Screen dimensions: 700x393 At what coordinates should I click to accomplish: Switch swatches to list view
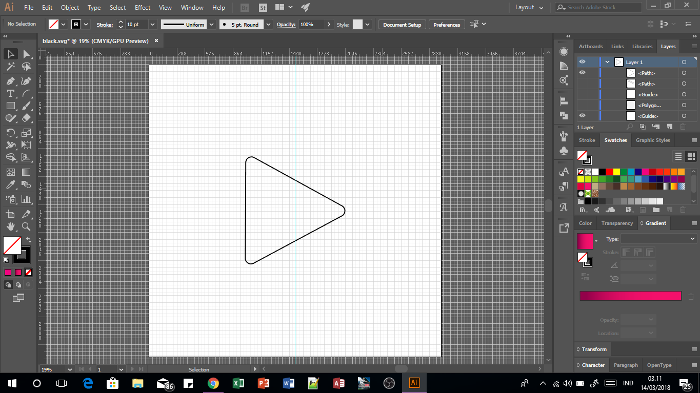coord(678,156)
